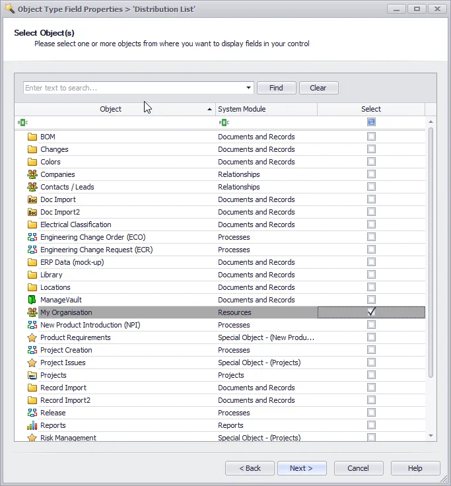This screenshot has width=451, height=486.
Task: Uncheck the My Organisation select checkbox
Action: click(371, 312)
